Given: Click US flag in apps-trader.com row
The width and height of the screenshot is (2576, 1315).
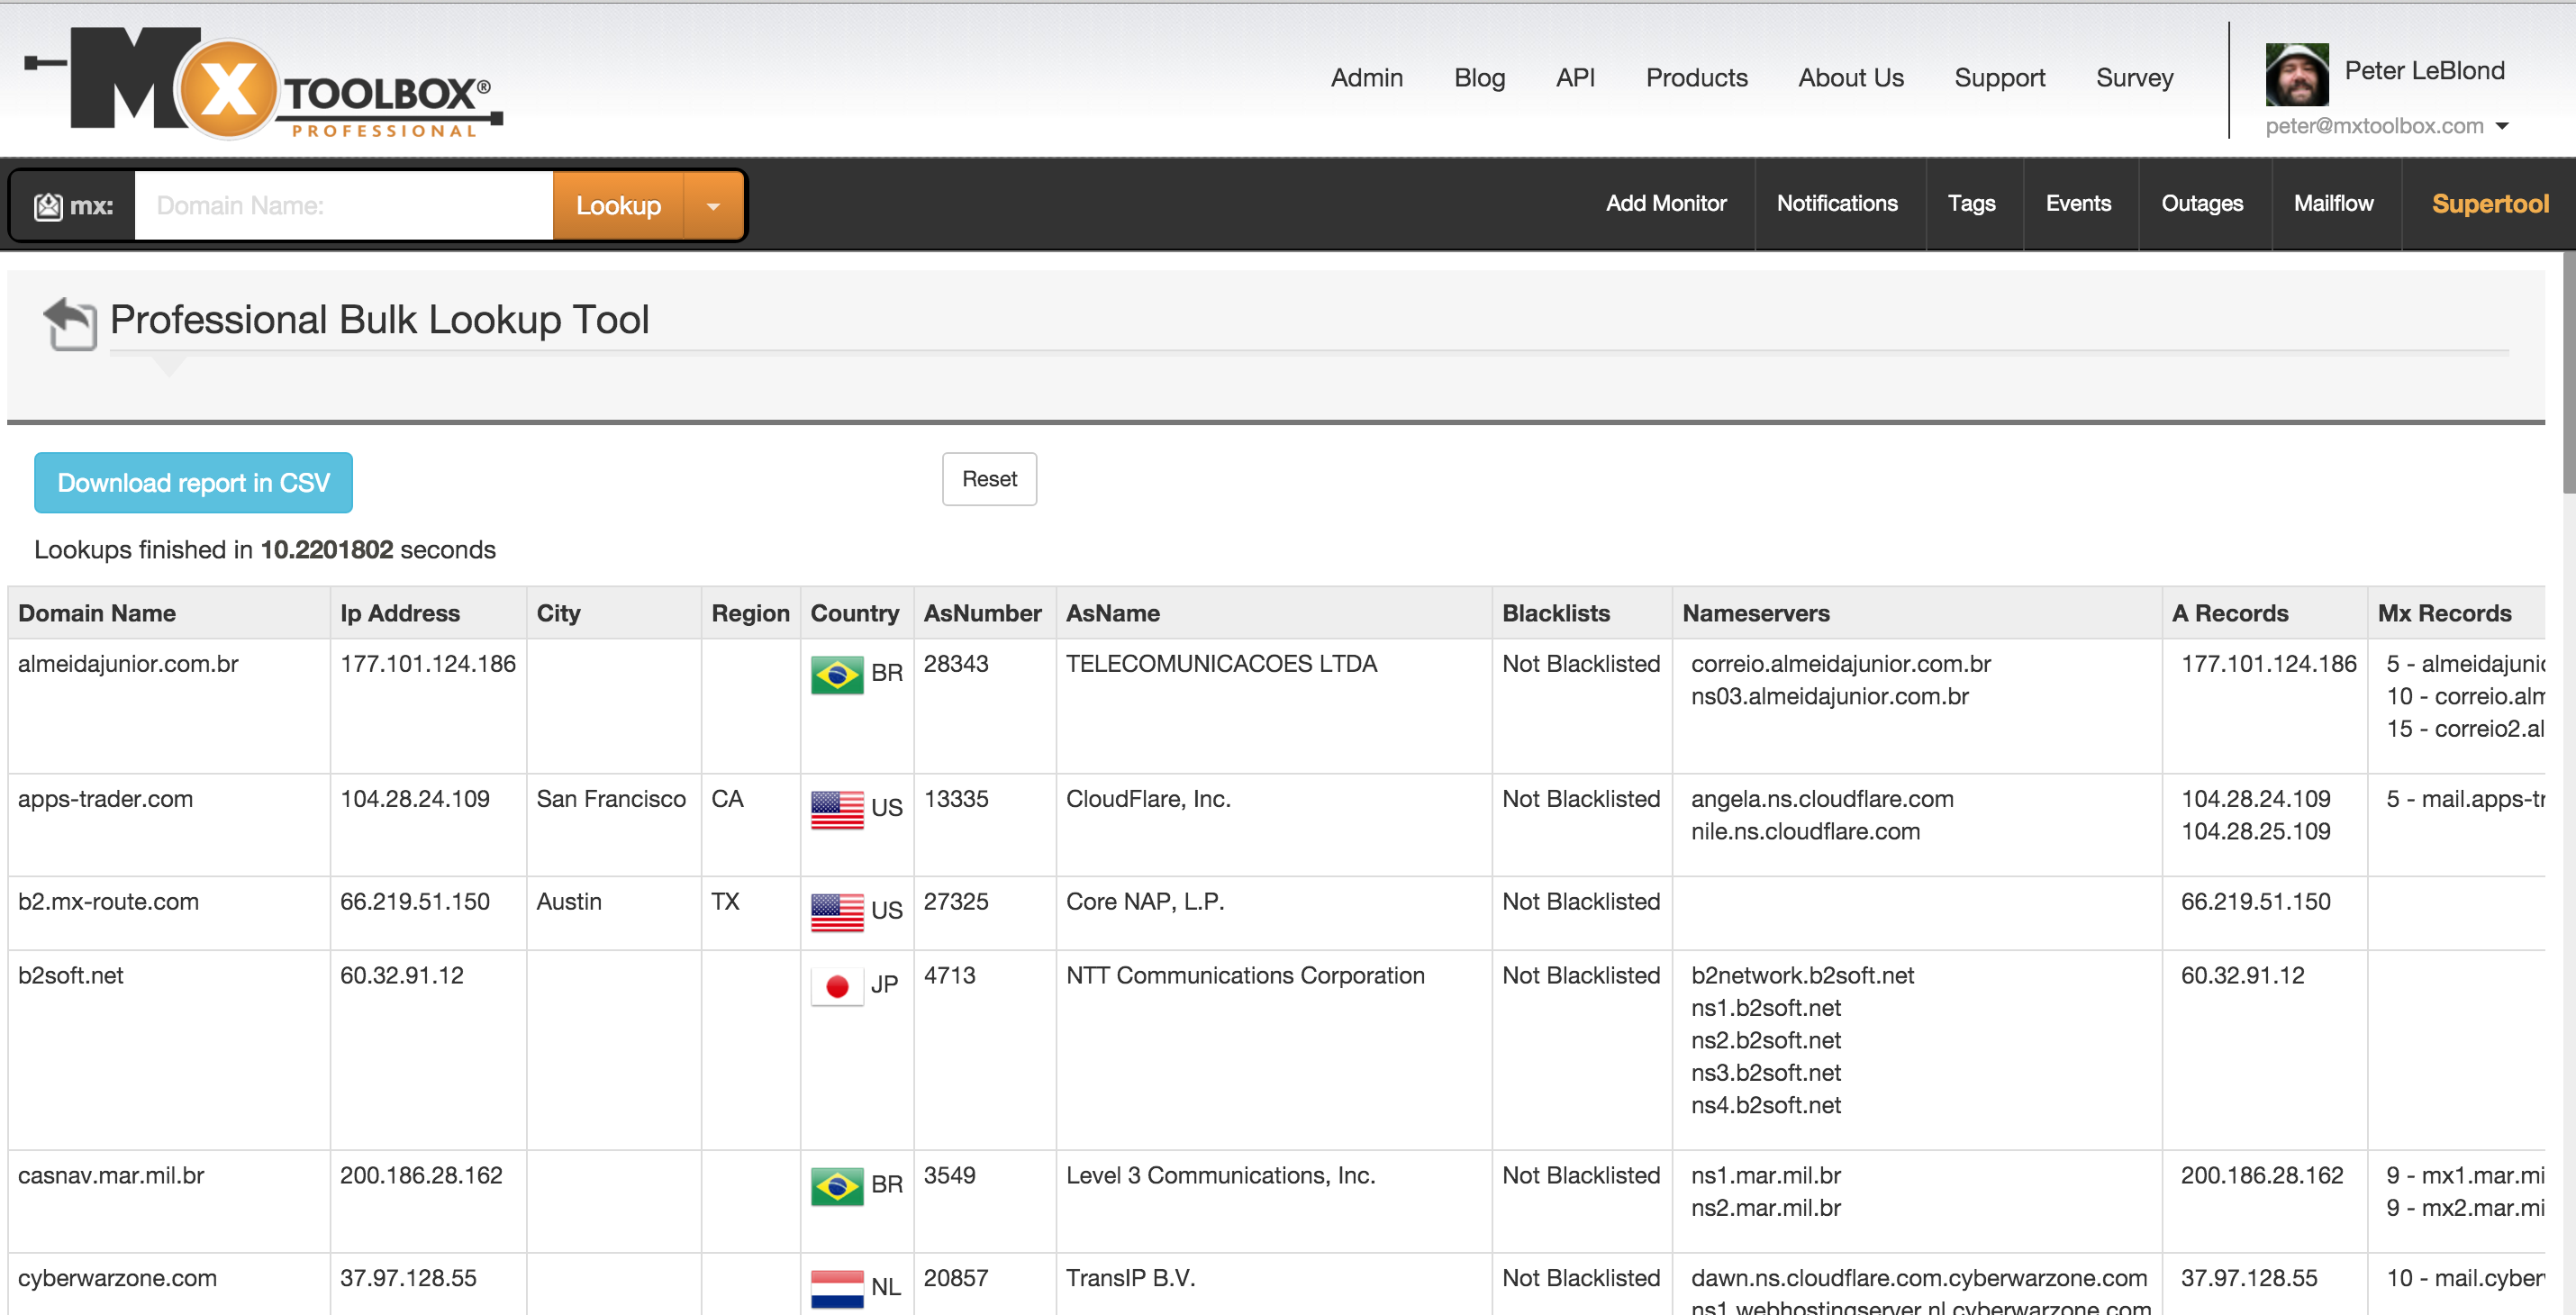Looking at the screenshot, I should click(837, 810).
